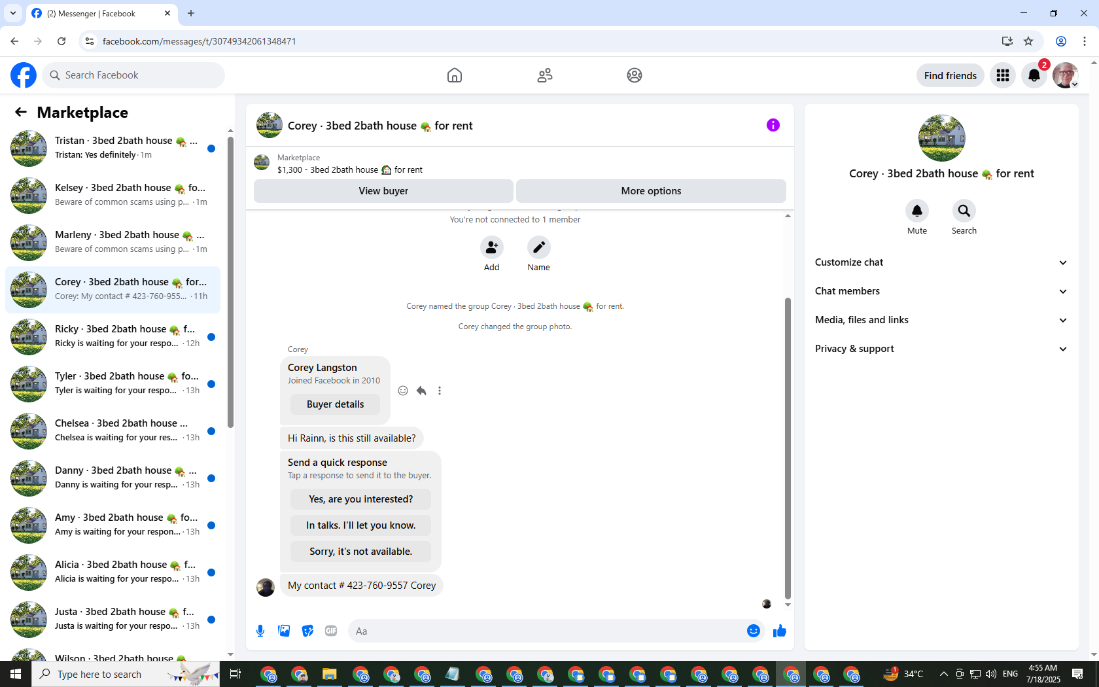Click the View buyer button
This screenshot has height=687, width=1099.
point(383,191)
